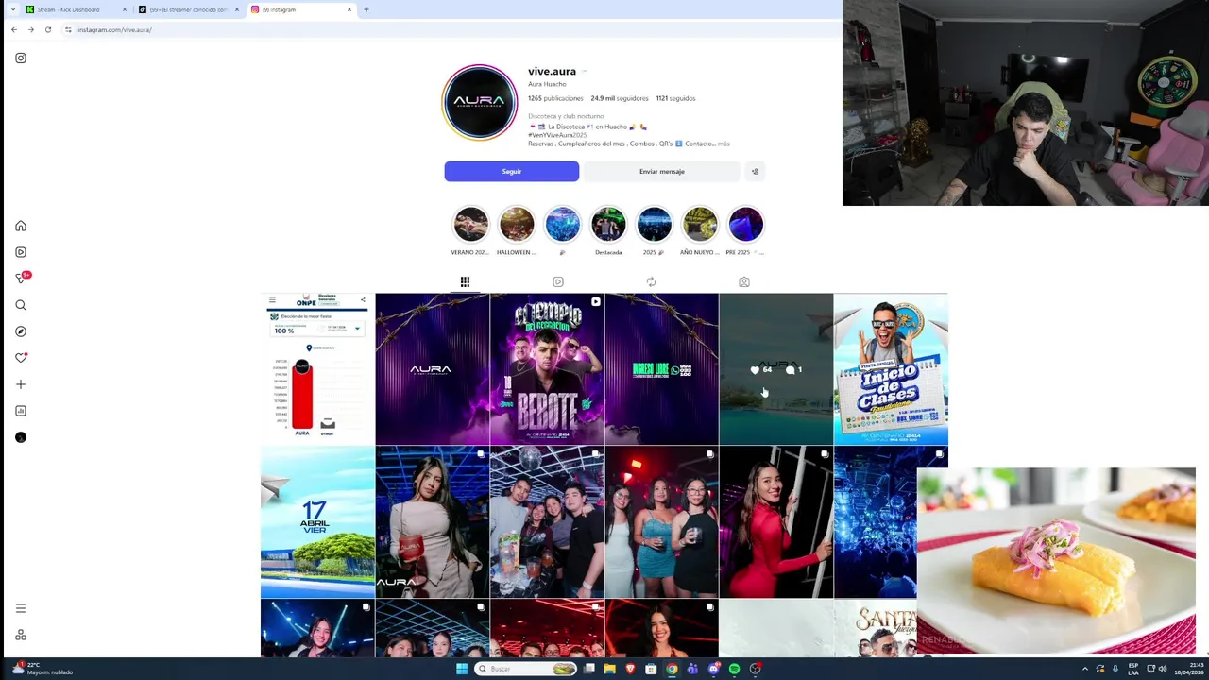Open the 21:43 clock and date

[x=1190, y=669]
